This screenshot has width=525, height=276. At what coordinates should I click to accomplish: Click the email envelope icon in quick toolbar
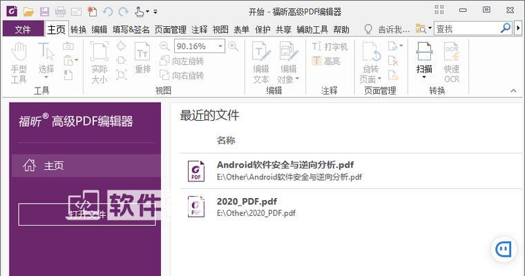point(76,12)
